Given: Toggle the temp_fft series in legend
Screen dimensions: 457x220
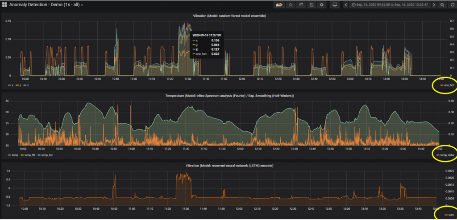Looking at the screenshot, I should [x=28, y=155].
